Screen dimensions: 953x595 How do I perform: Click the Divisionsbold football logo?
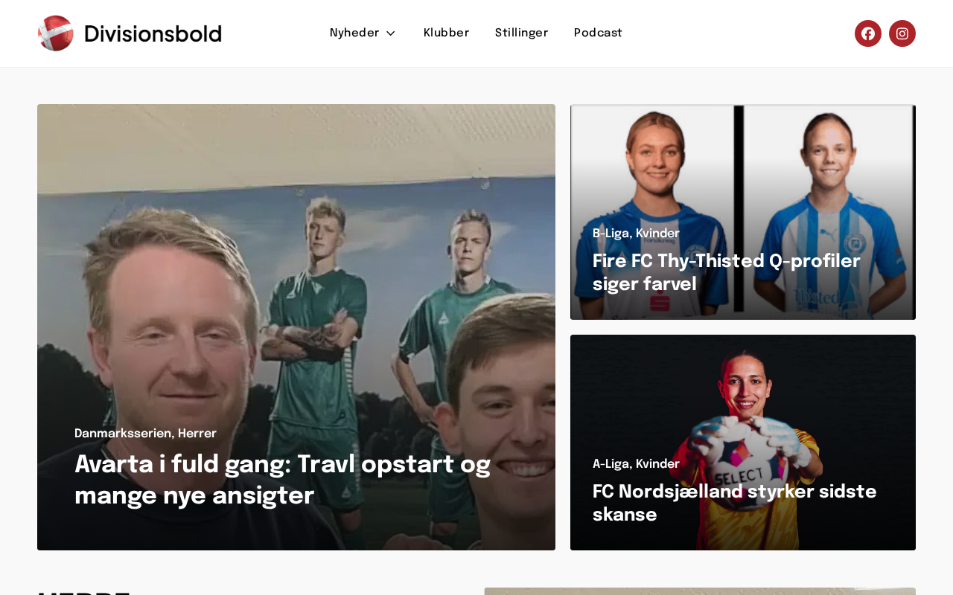point(56,33)
